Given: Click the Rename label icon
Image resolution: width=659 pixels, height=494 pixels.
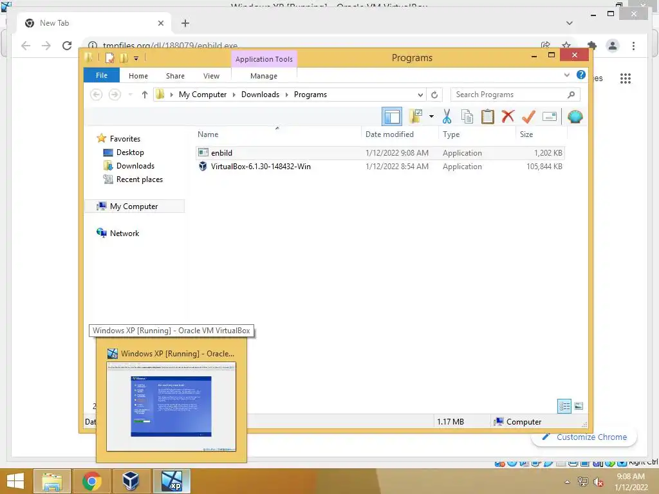Looking at the screenshot, I should coord(550,116).
